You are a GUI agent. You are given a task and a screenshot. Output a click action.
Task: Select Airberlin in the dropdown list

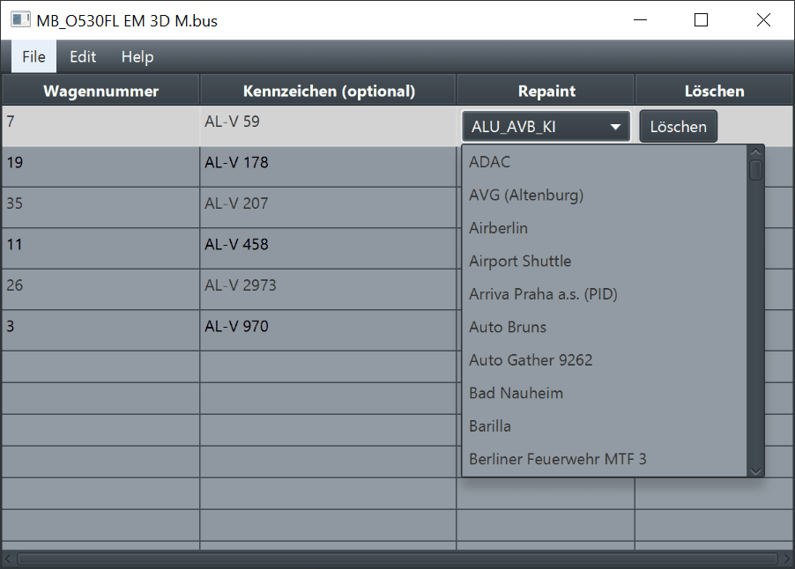(499, 228)
